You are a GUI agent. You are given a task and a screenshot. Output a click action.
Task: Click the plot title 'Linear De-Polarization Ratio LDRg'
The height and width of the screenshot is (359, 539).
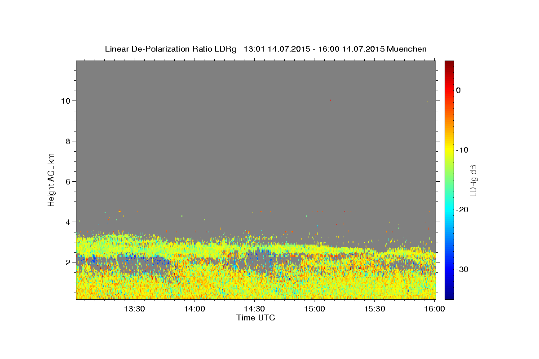170,49
